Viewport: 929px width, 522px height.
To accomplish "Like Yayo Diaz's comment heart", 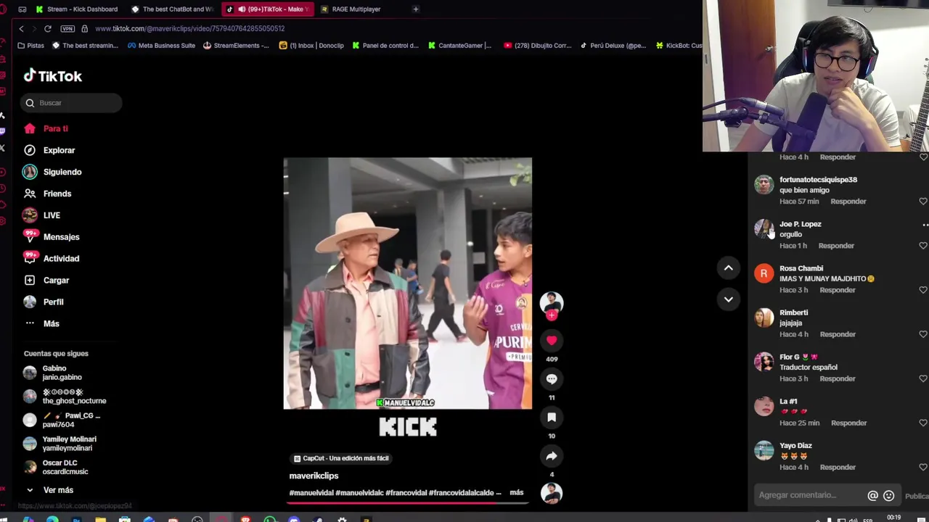I will point(923,468).
